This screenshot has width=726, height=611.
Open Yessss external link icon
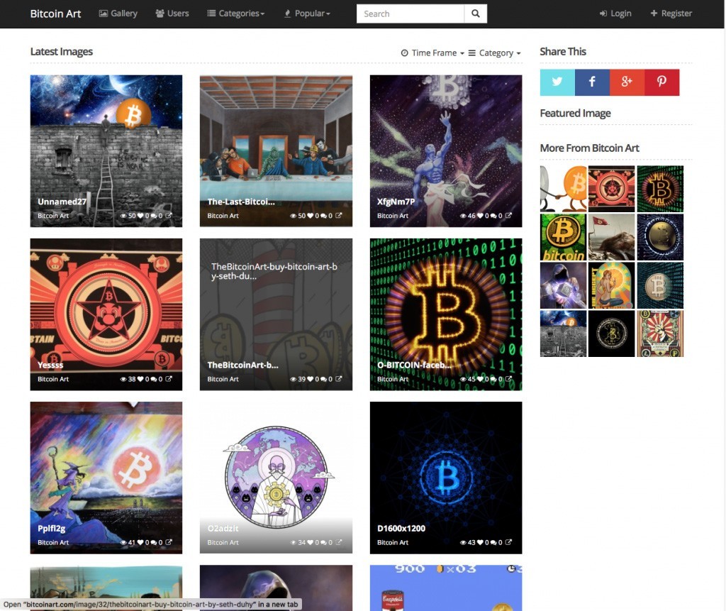click(x=169, y=379)
